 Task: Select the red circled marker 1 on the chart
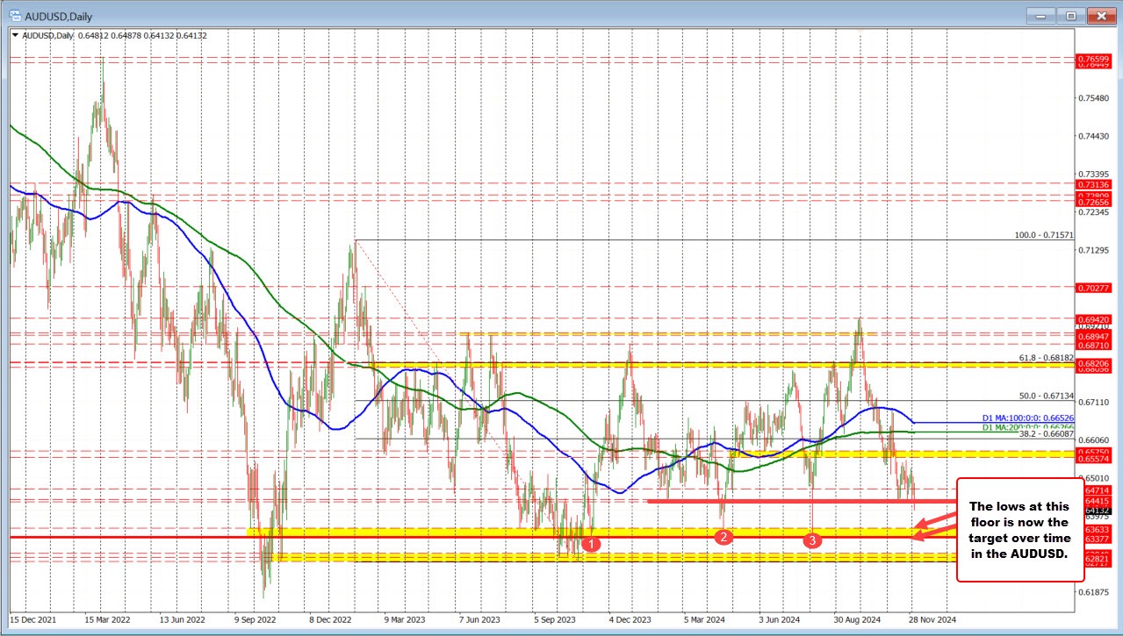point(591,544)
